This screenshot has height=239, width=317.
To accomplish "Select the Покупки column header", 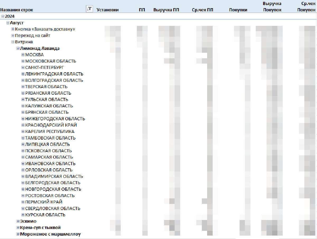I will coord(238,10).
